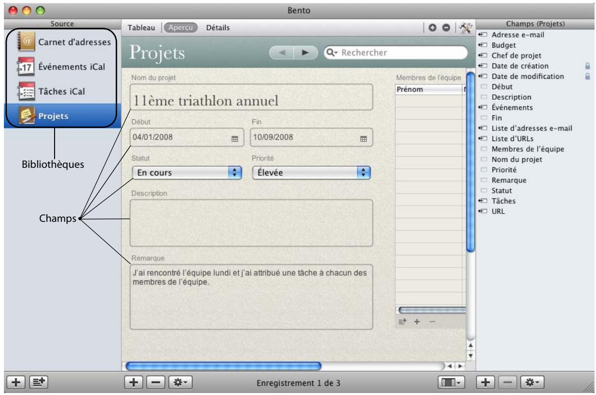Click team members table horizontal scrollbar
Viewport: 596px width, 395px height.
tap(432, 310)
